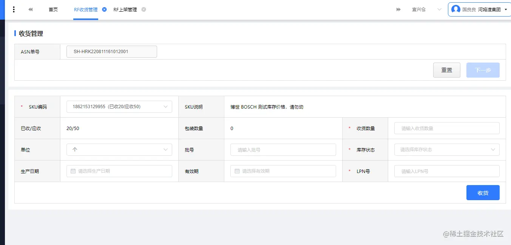Open the 库存状态 dropdown

447,150
